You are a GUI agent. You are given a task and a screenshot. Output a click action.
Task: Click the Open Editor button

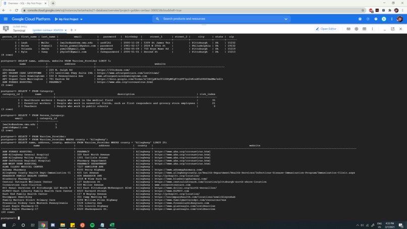click(x=326, y=29)
